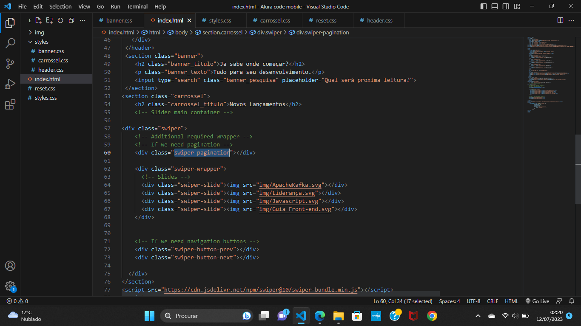Open the View menu
Screen dimensions: 581x326
pos(84,6)
